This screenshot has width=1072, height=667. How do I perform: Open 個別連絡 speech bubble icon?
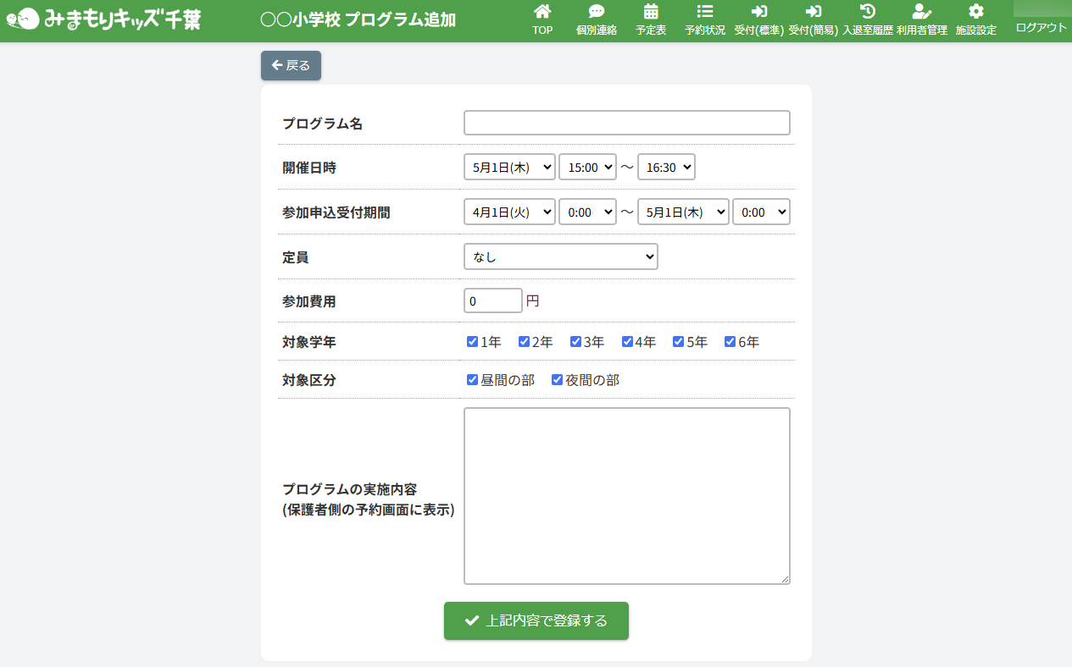[x=597, y=12]
